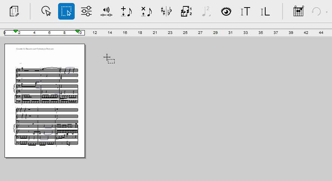Choose the delete note (x) tool

click(x=146, y=11)
